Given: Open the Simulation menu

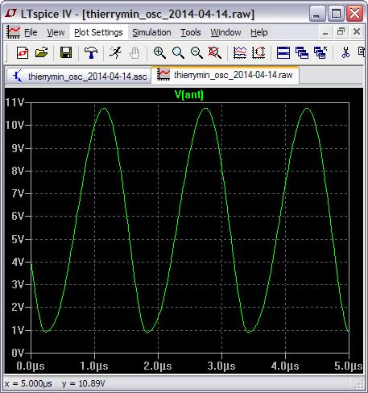Looking at the screenshot, I should (151, 32).
